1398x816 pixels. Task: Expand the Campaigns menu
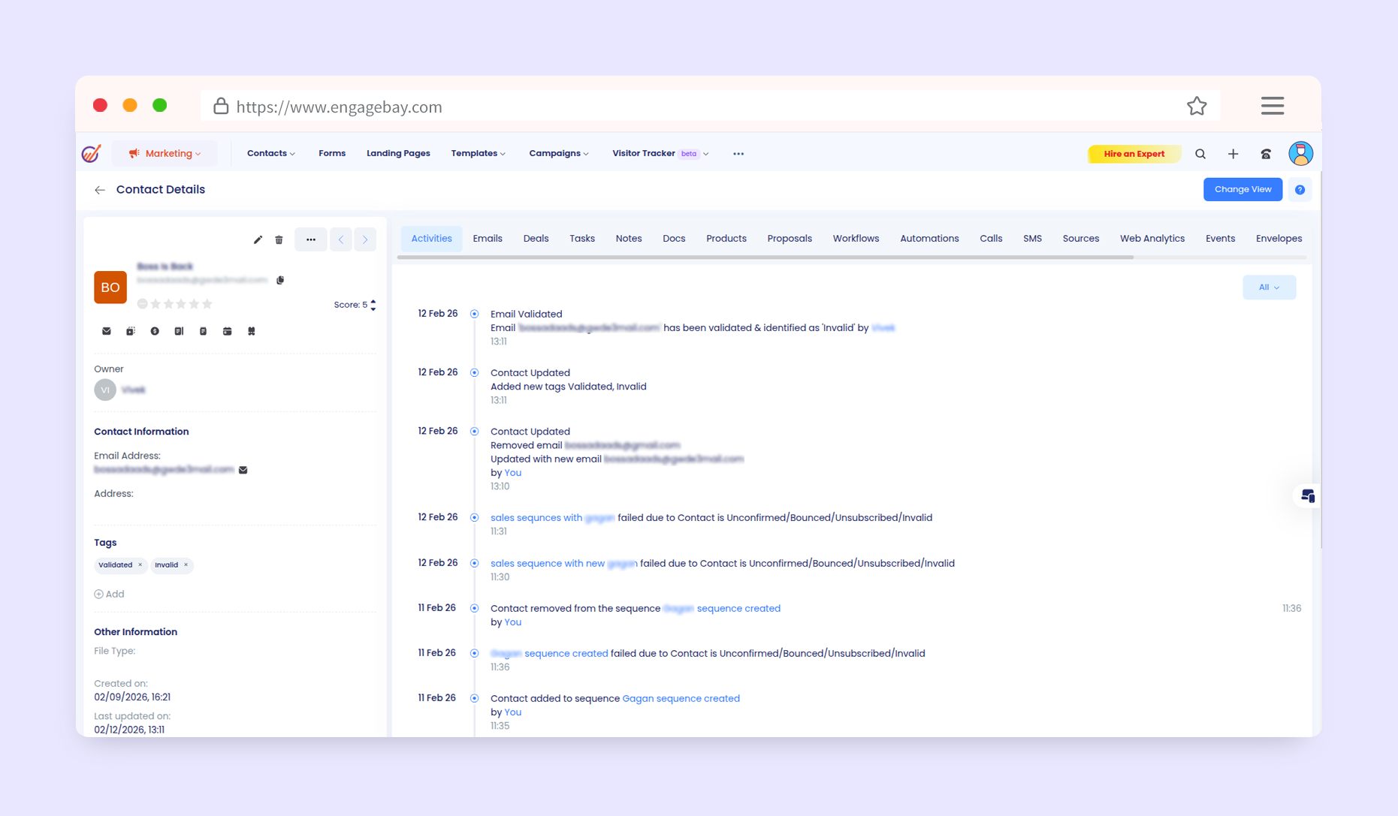558,154
